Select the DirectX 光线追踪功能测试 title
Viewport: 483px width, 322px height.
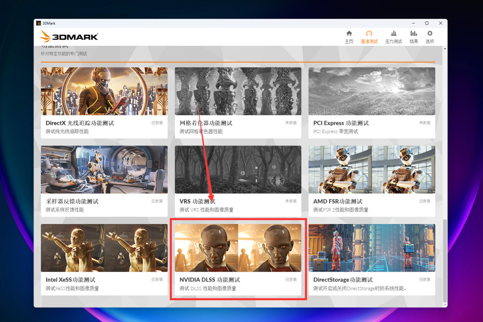point(80,123)
